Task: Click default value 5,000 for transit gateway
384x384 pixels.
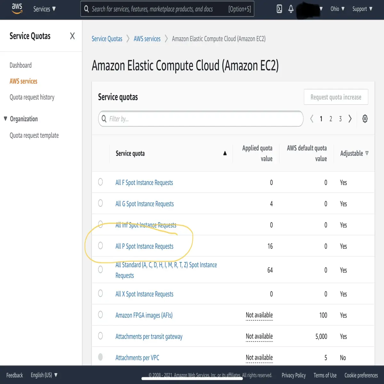Action: coord(321,336)
